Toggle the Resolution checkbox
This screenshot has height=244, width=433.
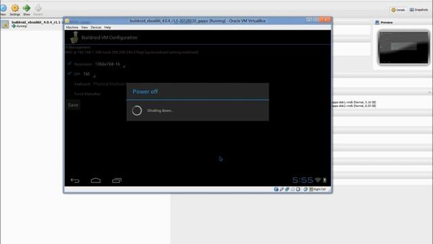[x=69, y=64]
